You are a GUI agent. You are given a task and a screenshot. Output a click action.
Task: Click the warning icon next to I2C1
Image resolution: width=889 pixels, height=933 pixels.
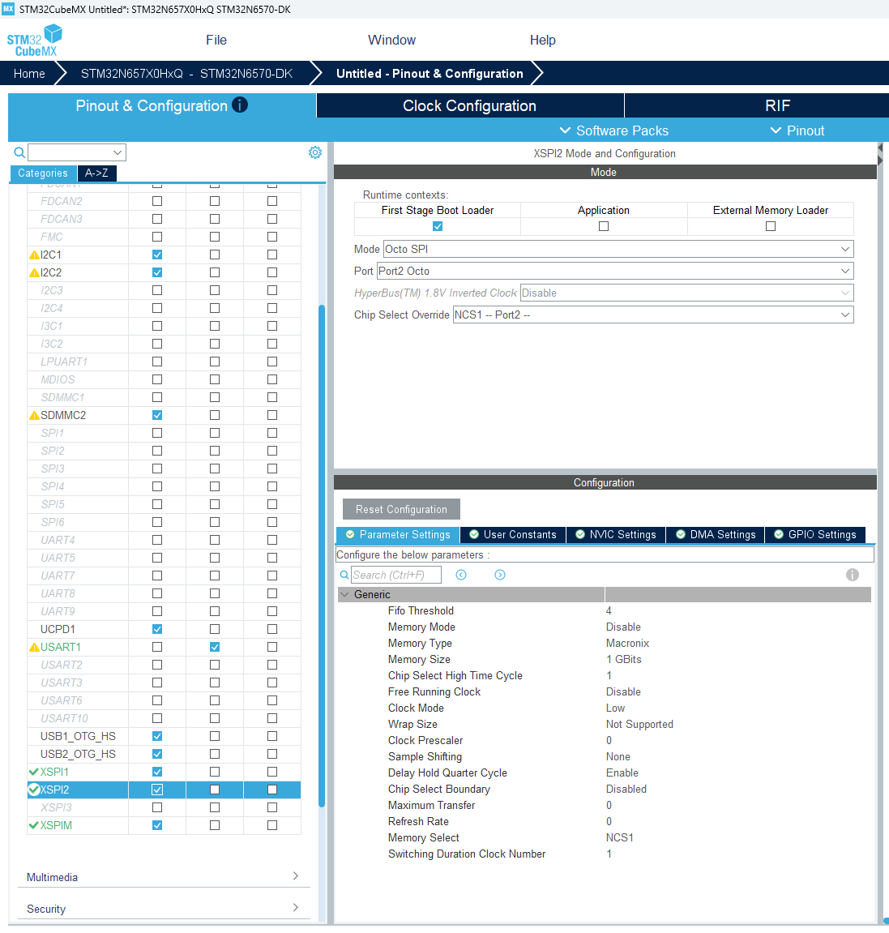[x=35, y=255]
